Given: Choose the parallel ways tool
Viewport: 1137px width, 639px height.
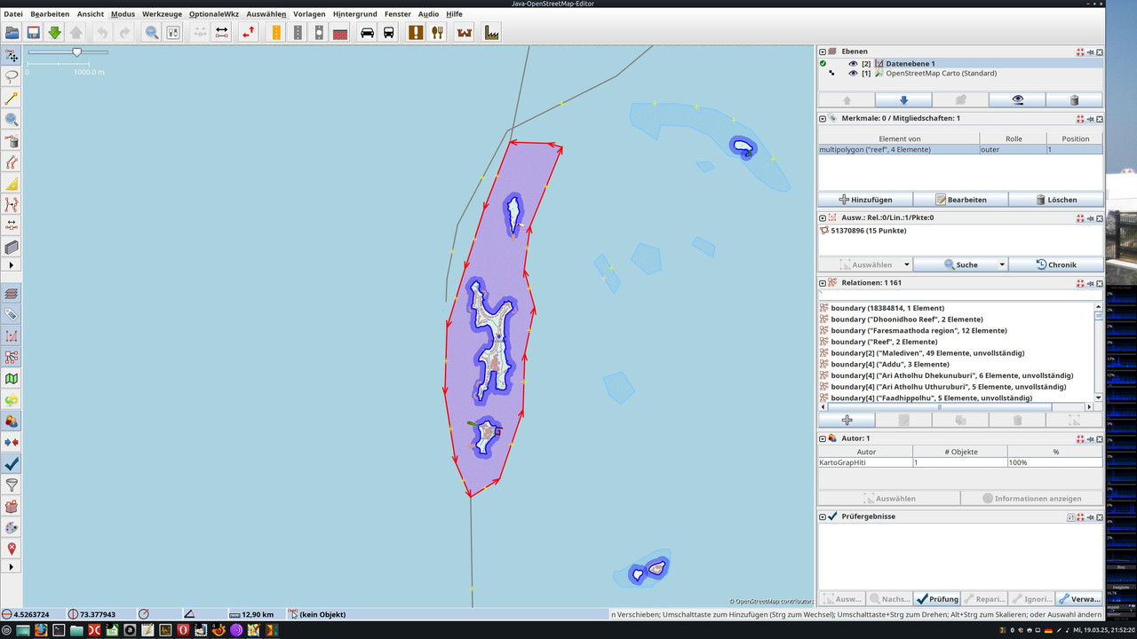Looking at the screenshot, I should point(12,162).
